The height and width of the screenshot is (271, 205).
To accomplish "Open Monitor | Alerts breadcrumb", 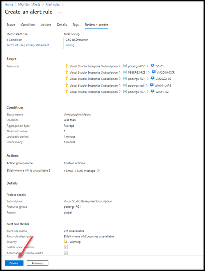I will (29, 4).
